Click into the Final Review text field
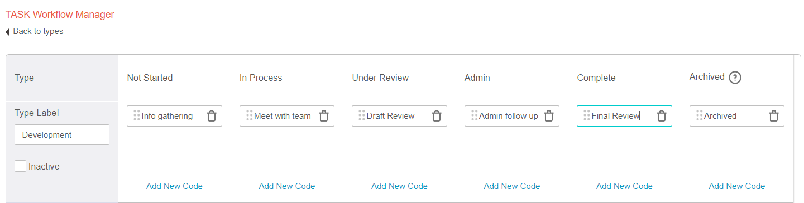 pyautogui.click(x=620, y=116)
